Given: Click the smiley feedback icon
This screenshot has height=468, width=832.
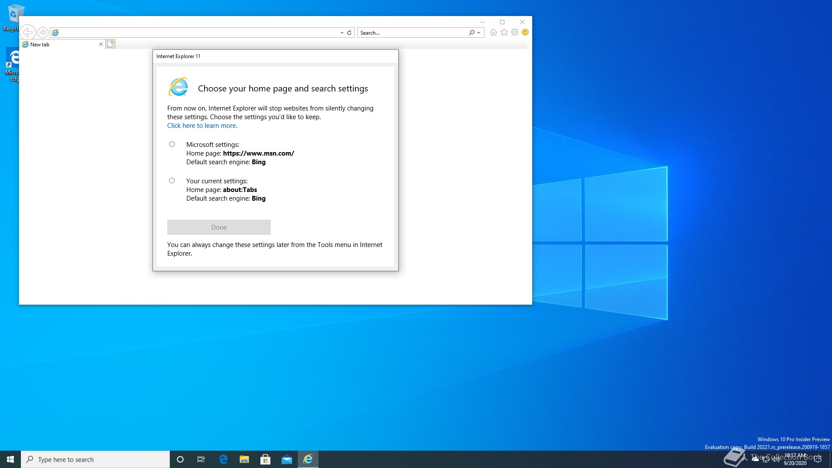Looking at the screenshot, I should (525, 32).
